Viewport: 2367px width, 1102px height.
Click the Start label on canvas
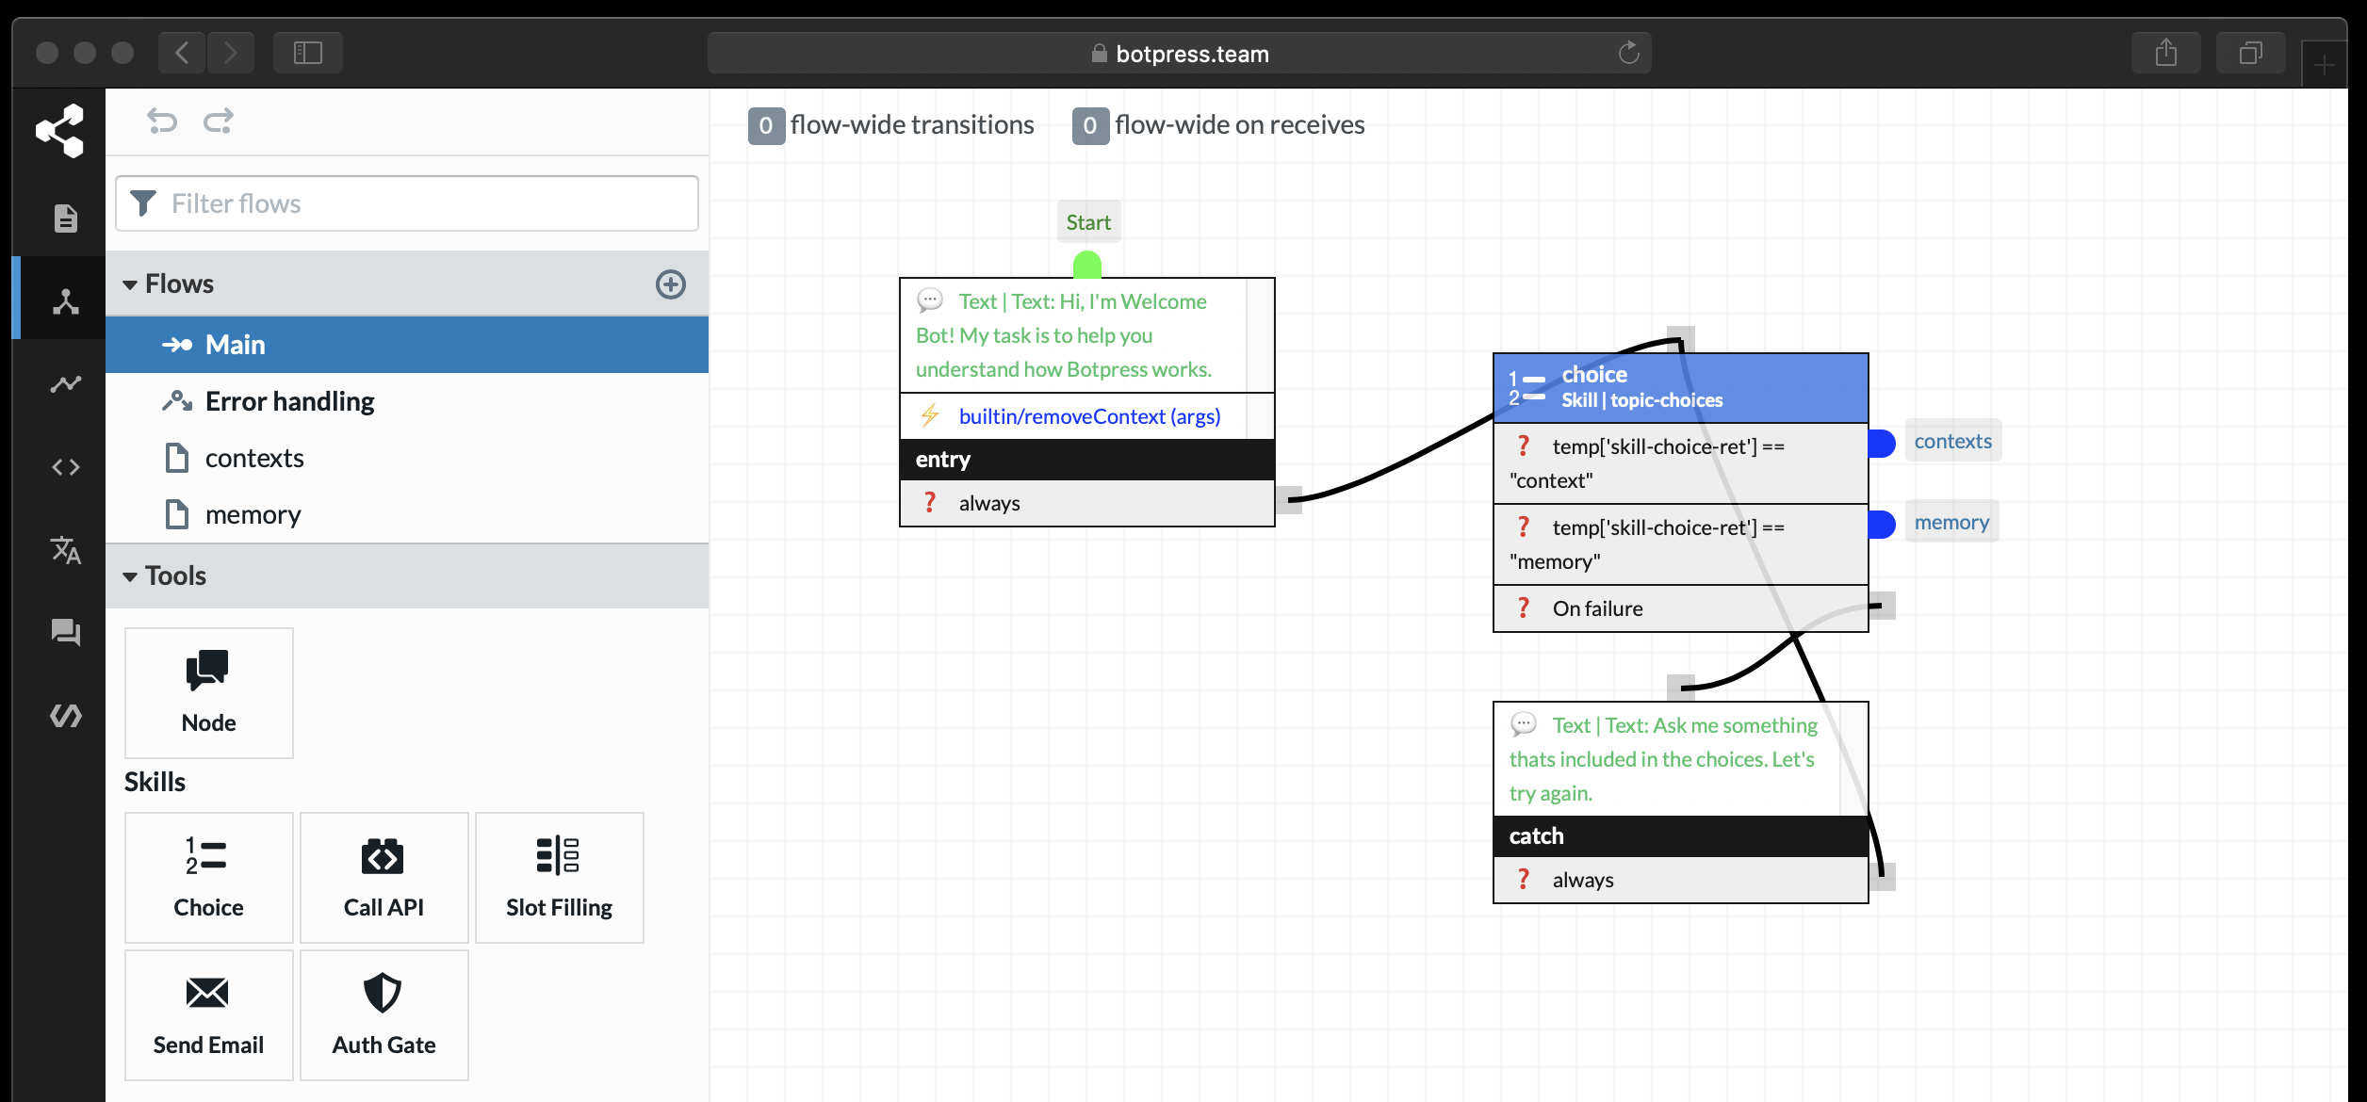tap(1088, 222)
